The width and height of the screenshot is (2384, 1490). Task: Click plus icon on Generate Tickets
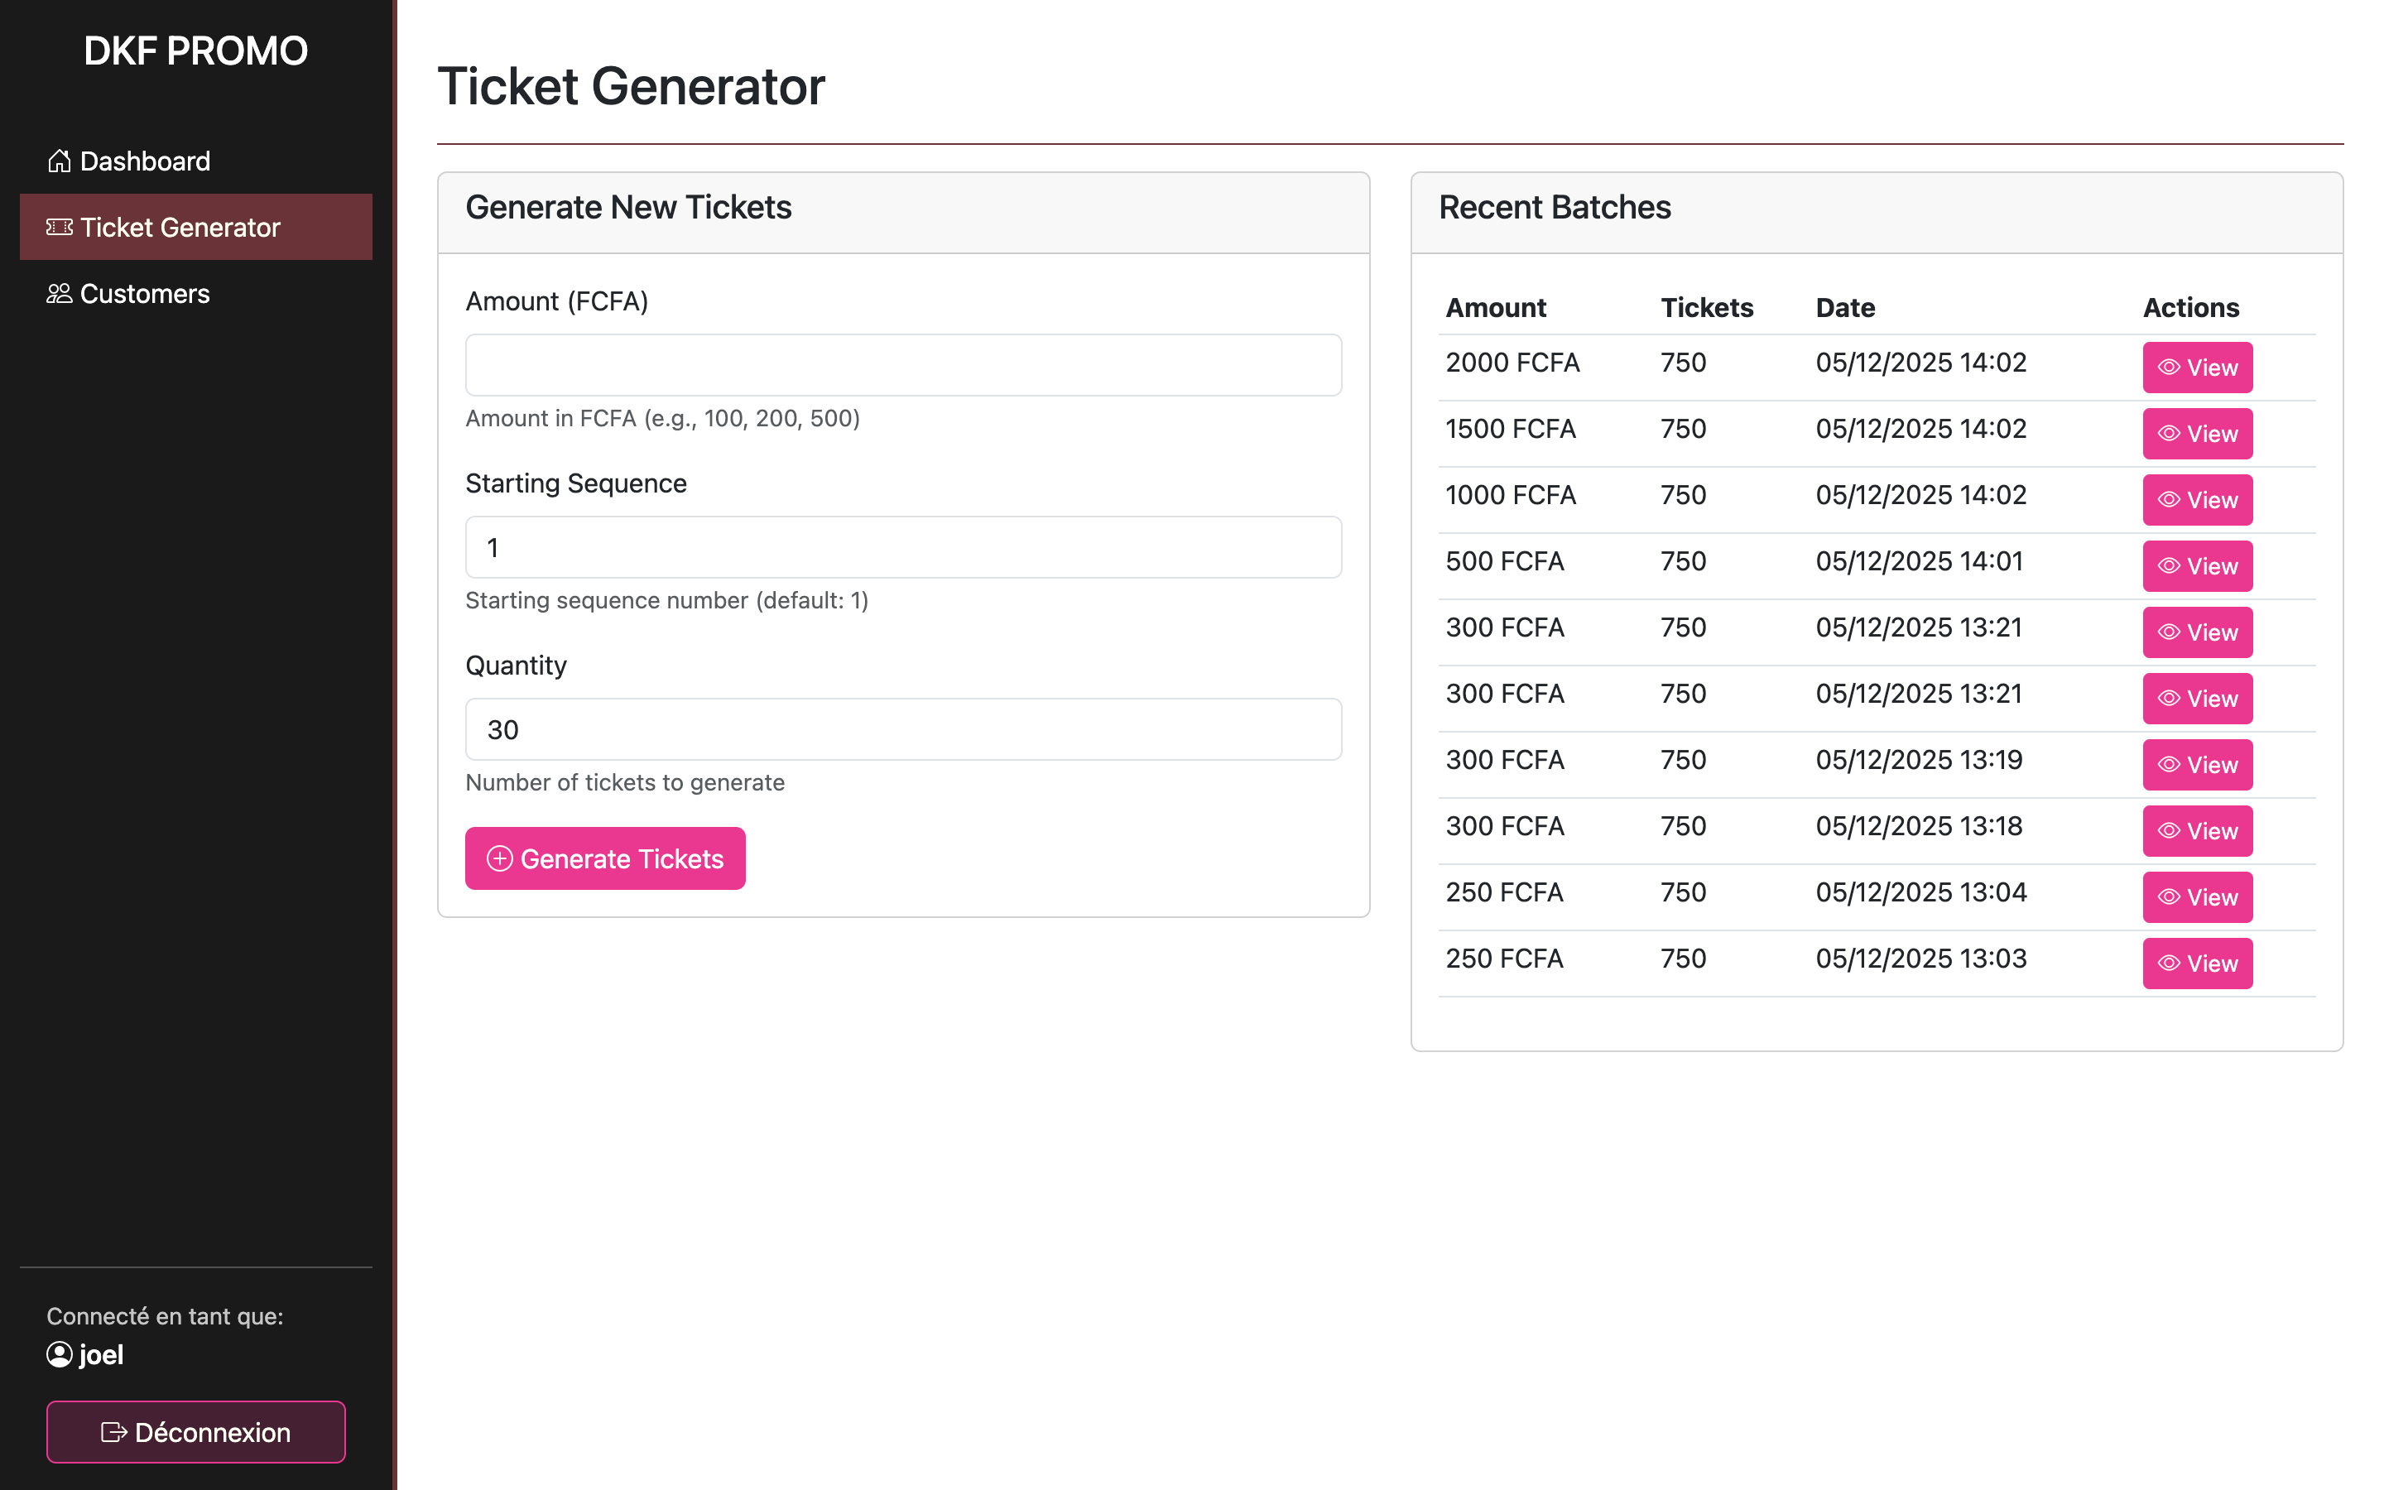(499, 858)
